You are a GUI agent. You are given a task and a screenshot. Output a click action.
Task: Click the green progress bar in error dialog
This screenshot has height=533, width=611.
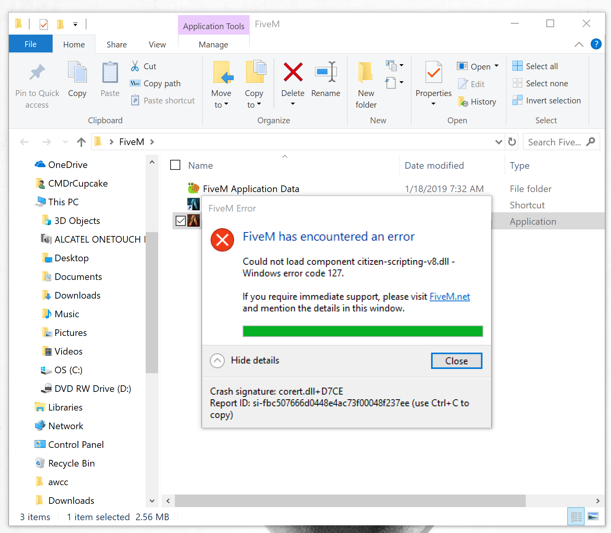click(363, 331)
